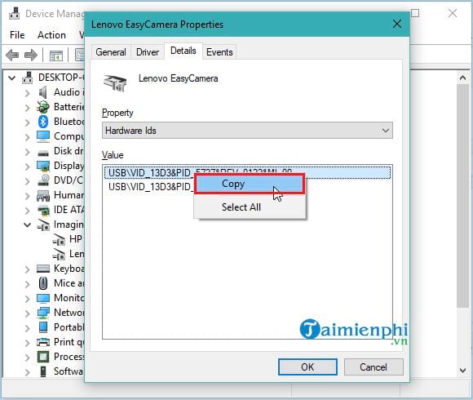Expand the Display adapters category
The width and height of the screenshot is (473, 400).
[x=27, y=167]
